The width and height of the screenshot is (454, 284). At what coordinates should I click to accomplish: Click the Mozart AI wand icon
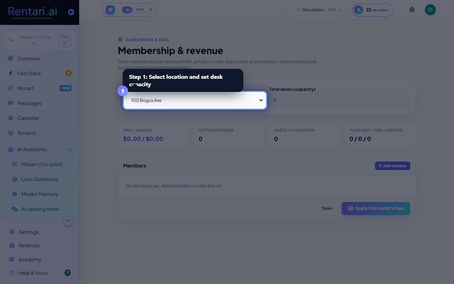[x=110, y=10]
